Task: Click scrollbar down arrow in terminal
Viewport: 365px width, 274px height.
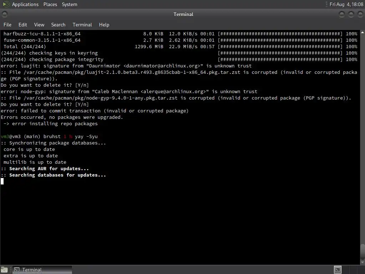Action: [363, 262]
